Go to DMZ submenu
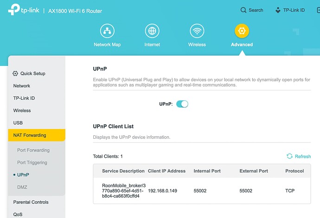Viewport: 320px width, 218px height. click(22, 187)
